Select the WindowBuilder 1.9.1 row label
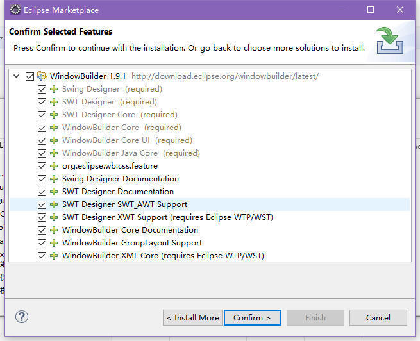Image resolution: width=420 pixels, height=341 pixels. click(88, 76)
